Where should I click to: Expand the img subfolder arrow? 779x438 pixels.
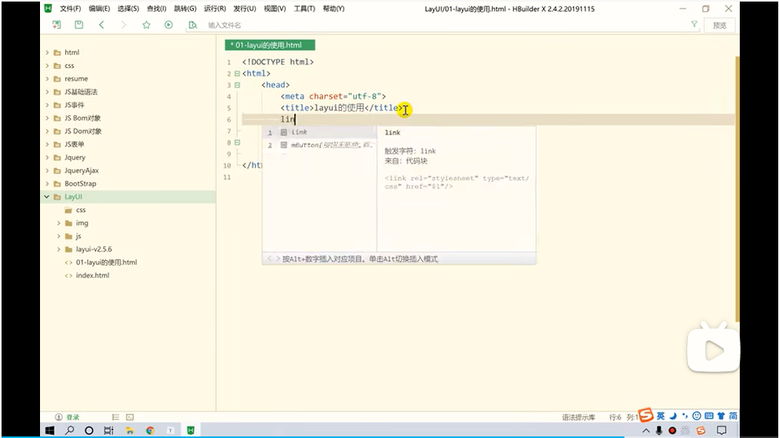pyautogui.click(x=59, y=223)
